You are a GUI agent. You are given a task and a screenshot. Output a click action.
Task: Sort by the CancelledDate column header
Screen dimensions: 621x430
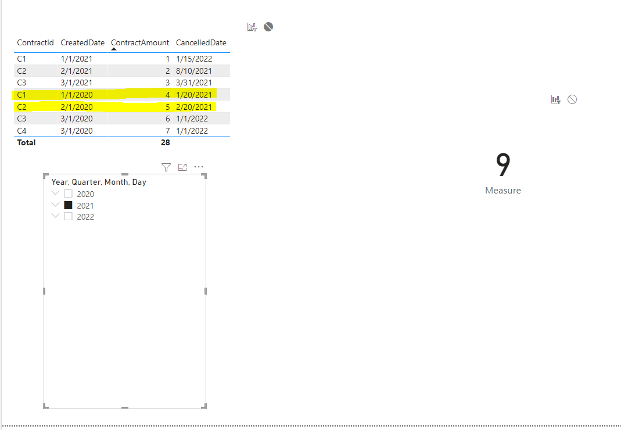pyautogui.click(x=201, y=42)
